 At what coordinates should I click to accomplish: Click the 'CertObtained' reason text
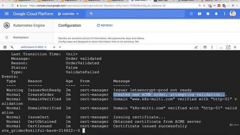tap(42, 121)
